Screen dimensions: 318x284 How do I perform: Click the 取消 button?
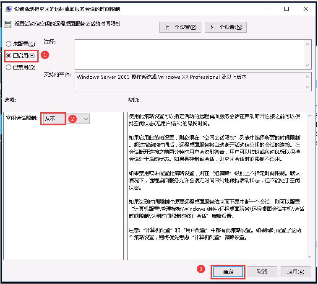(x=262, y=271)
